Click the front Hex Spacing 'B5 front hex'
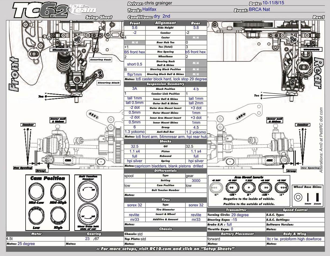 pos(135,52)
